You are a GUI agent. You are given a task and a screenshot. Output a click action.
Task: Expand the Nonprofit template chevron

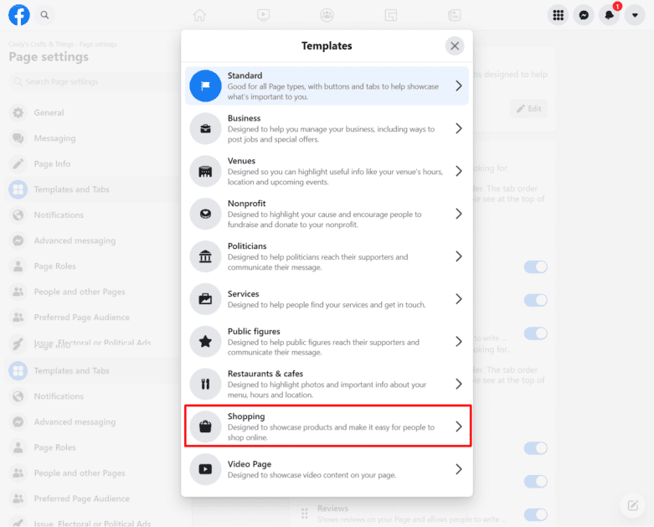[x=459, y=214]
